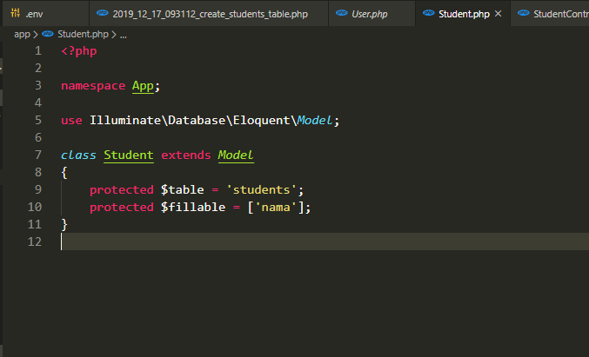The width and height of the screenshot is (589, 357).
Task: Click the '$fillable' variable
Action: (193, 207)
